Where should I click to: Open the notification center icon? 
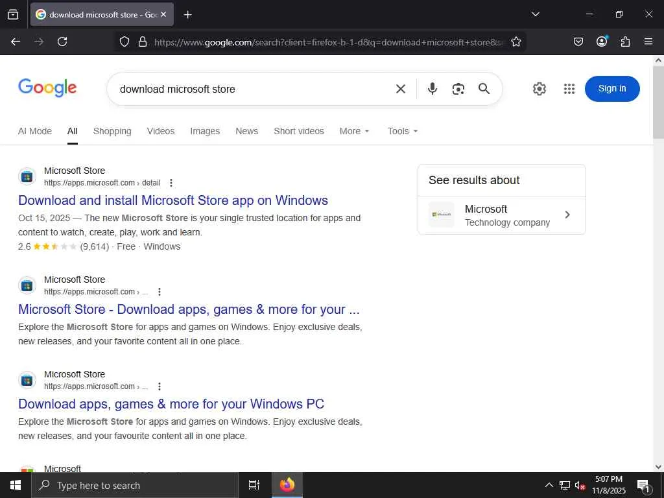coord(643,485)
